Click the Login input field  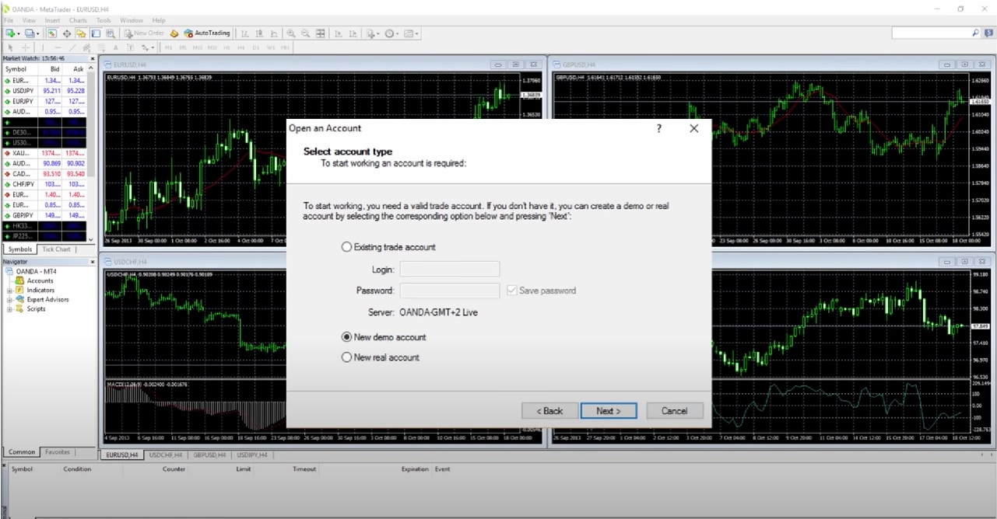(x=449, y=270)
